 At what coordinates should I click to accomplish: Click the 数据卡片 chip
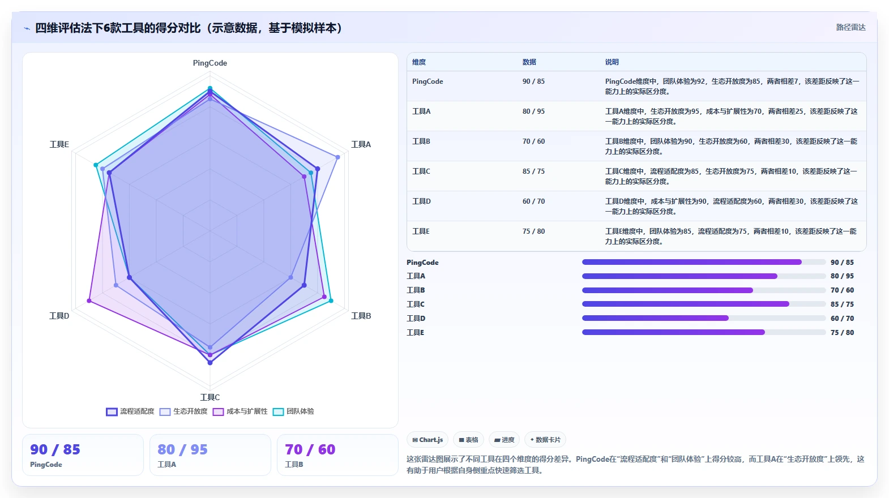[x=545, y=440]
